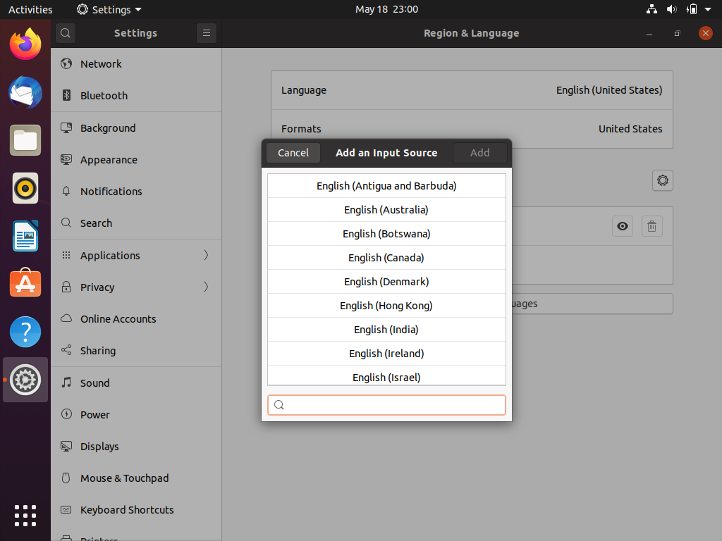Select English (India) from the list
The image size is (722, 541).
click(386, 330)
